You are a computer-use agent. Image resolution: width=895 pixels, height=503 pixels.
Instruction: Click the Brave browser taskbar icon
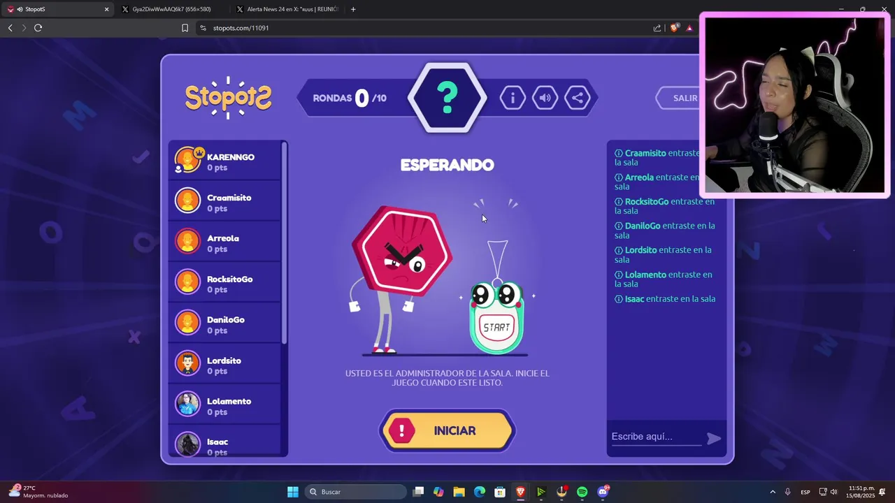(x=520, y=492)
